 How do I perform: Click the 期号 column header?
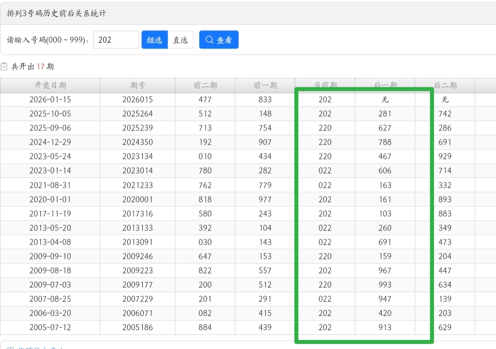tap(137, 85)
